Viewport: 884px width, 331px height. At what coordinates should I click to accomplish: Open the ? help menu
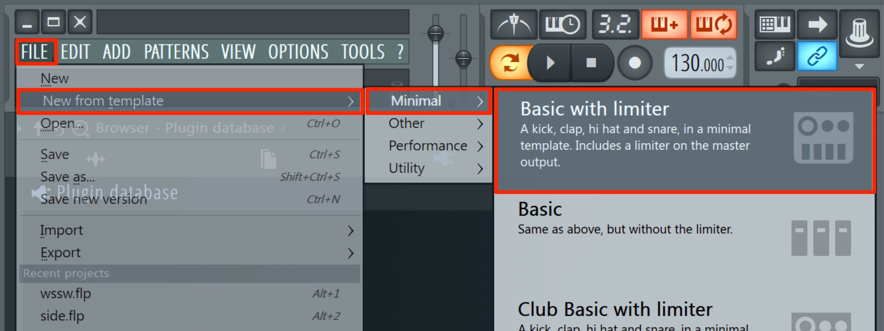pyautogui.click(x=400, y=52)
